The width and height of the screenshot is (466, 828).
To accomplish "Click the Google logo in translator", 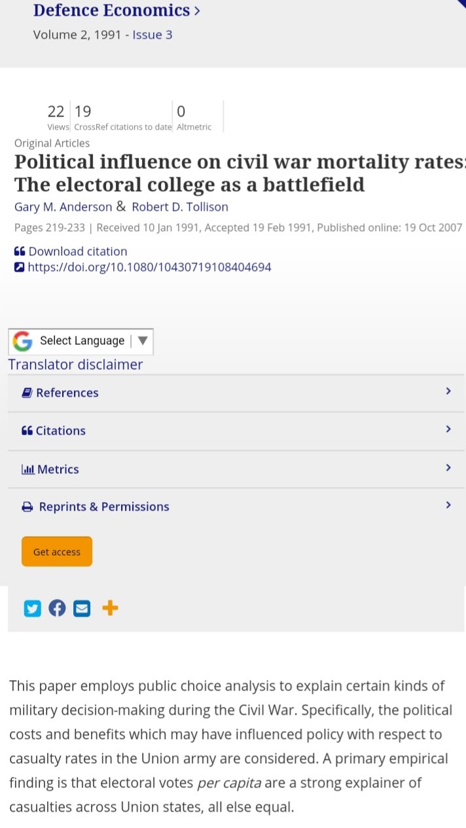I will (x=23, y=341).
